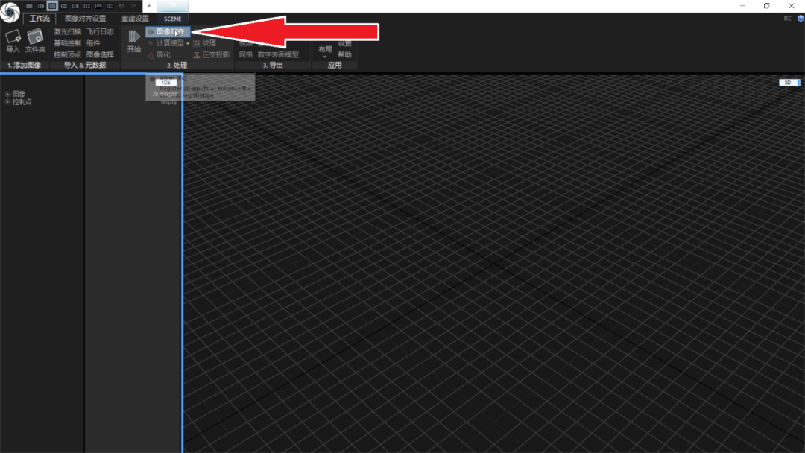
Task: Click the 3D view label
Action: coord(789,82)
